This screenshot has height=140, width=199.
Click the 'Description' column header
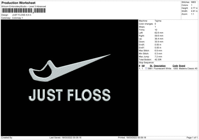[x=160, y=66]
